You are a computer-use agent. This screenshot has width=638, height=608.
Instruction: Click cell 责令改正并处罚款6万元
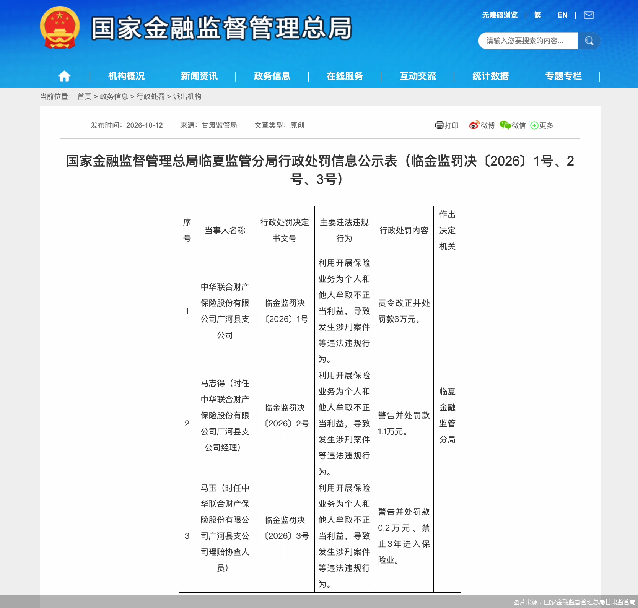(x=404, y=311)
